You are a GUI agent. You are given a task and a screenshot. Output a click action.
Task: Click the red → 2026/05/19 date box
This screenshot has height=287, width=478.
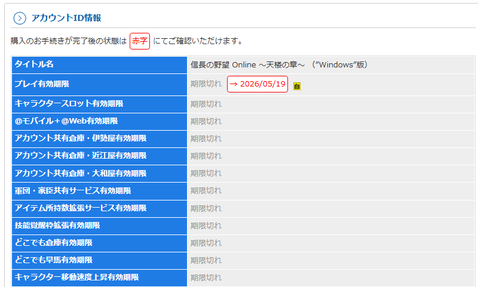(258, 84)
